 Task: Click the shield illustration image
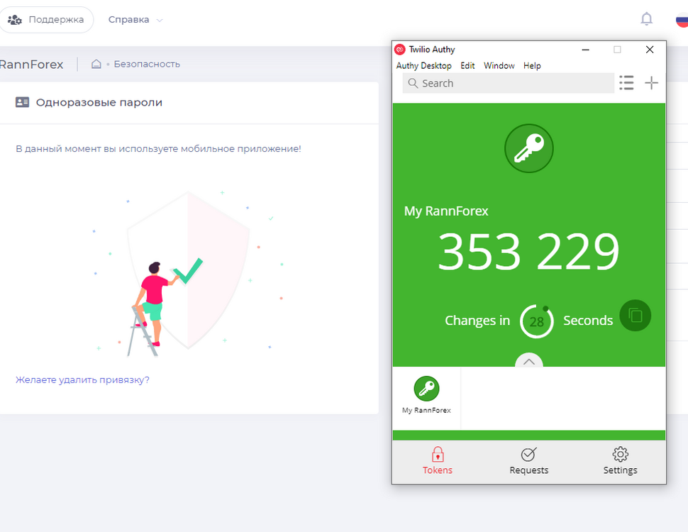pyautogui.click(x=188, y=274)
